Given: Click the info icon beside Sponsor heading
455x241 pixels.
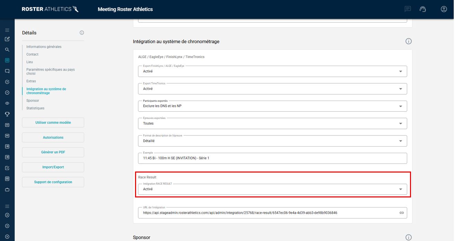Looking at the screenshot, I should click(x=408, y=237).
